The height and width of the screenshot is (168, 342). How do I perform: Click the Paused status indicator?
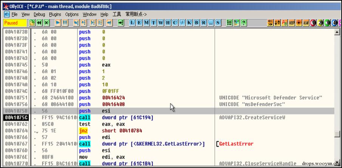pyautogui.click(x=14, y=23)
